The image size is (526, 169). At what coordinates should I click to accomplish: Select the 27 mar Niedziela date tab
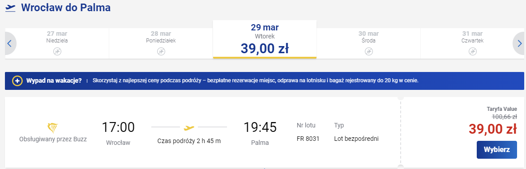[57, 43]
